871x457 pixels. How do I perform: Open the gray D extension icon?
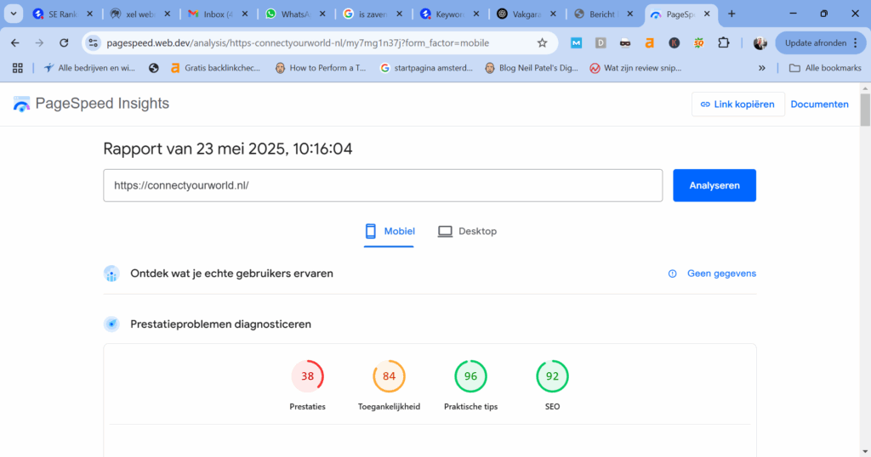pos(601,42)
